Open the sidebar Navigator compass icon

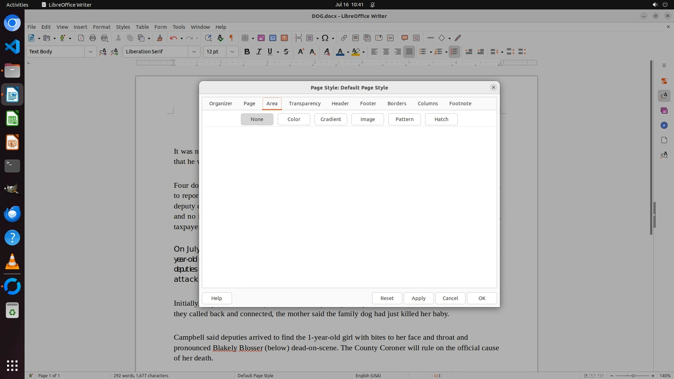[x=664, y=125]
